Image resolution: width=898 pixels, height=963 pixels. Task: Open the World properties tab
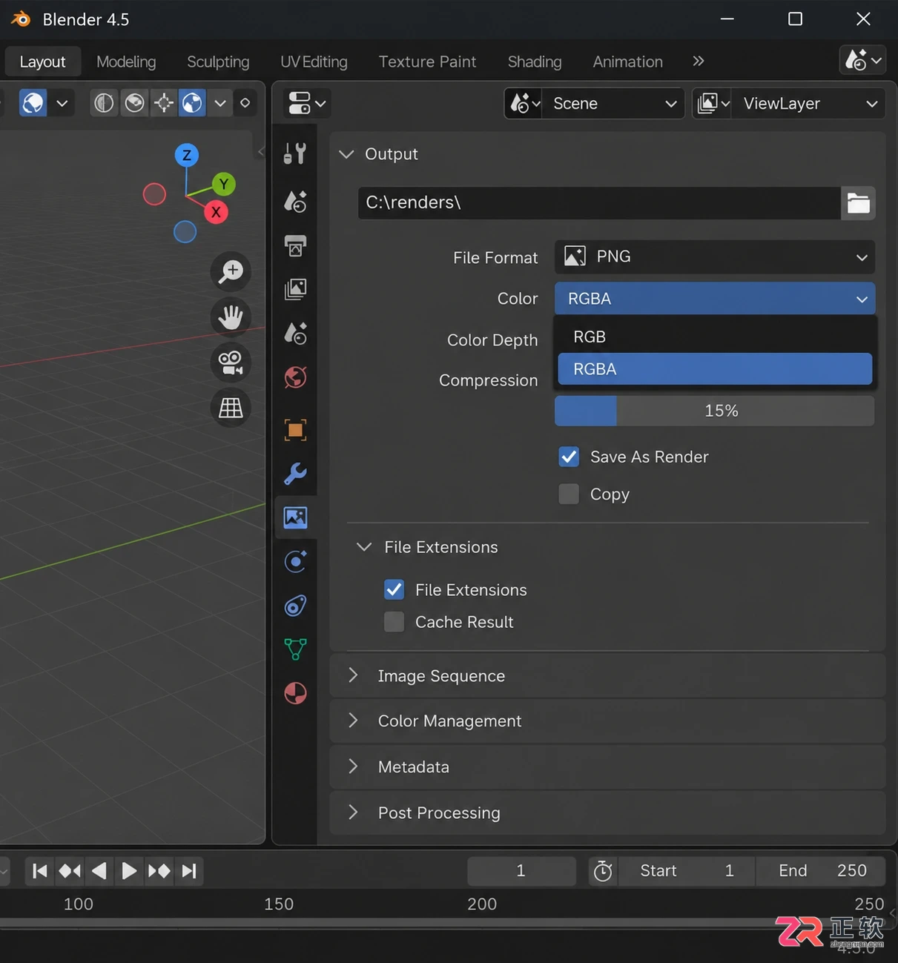[x=295, y=377]
